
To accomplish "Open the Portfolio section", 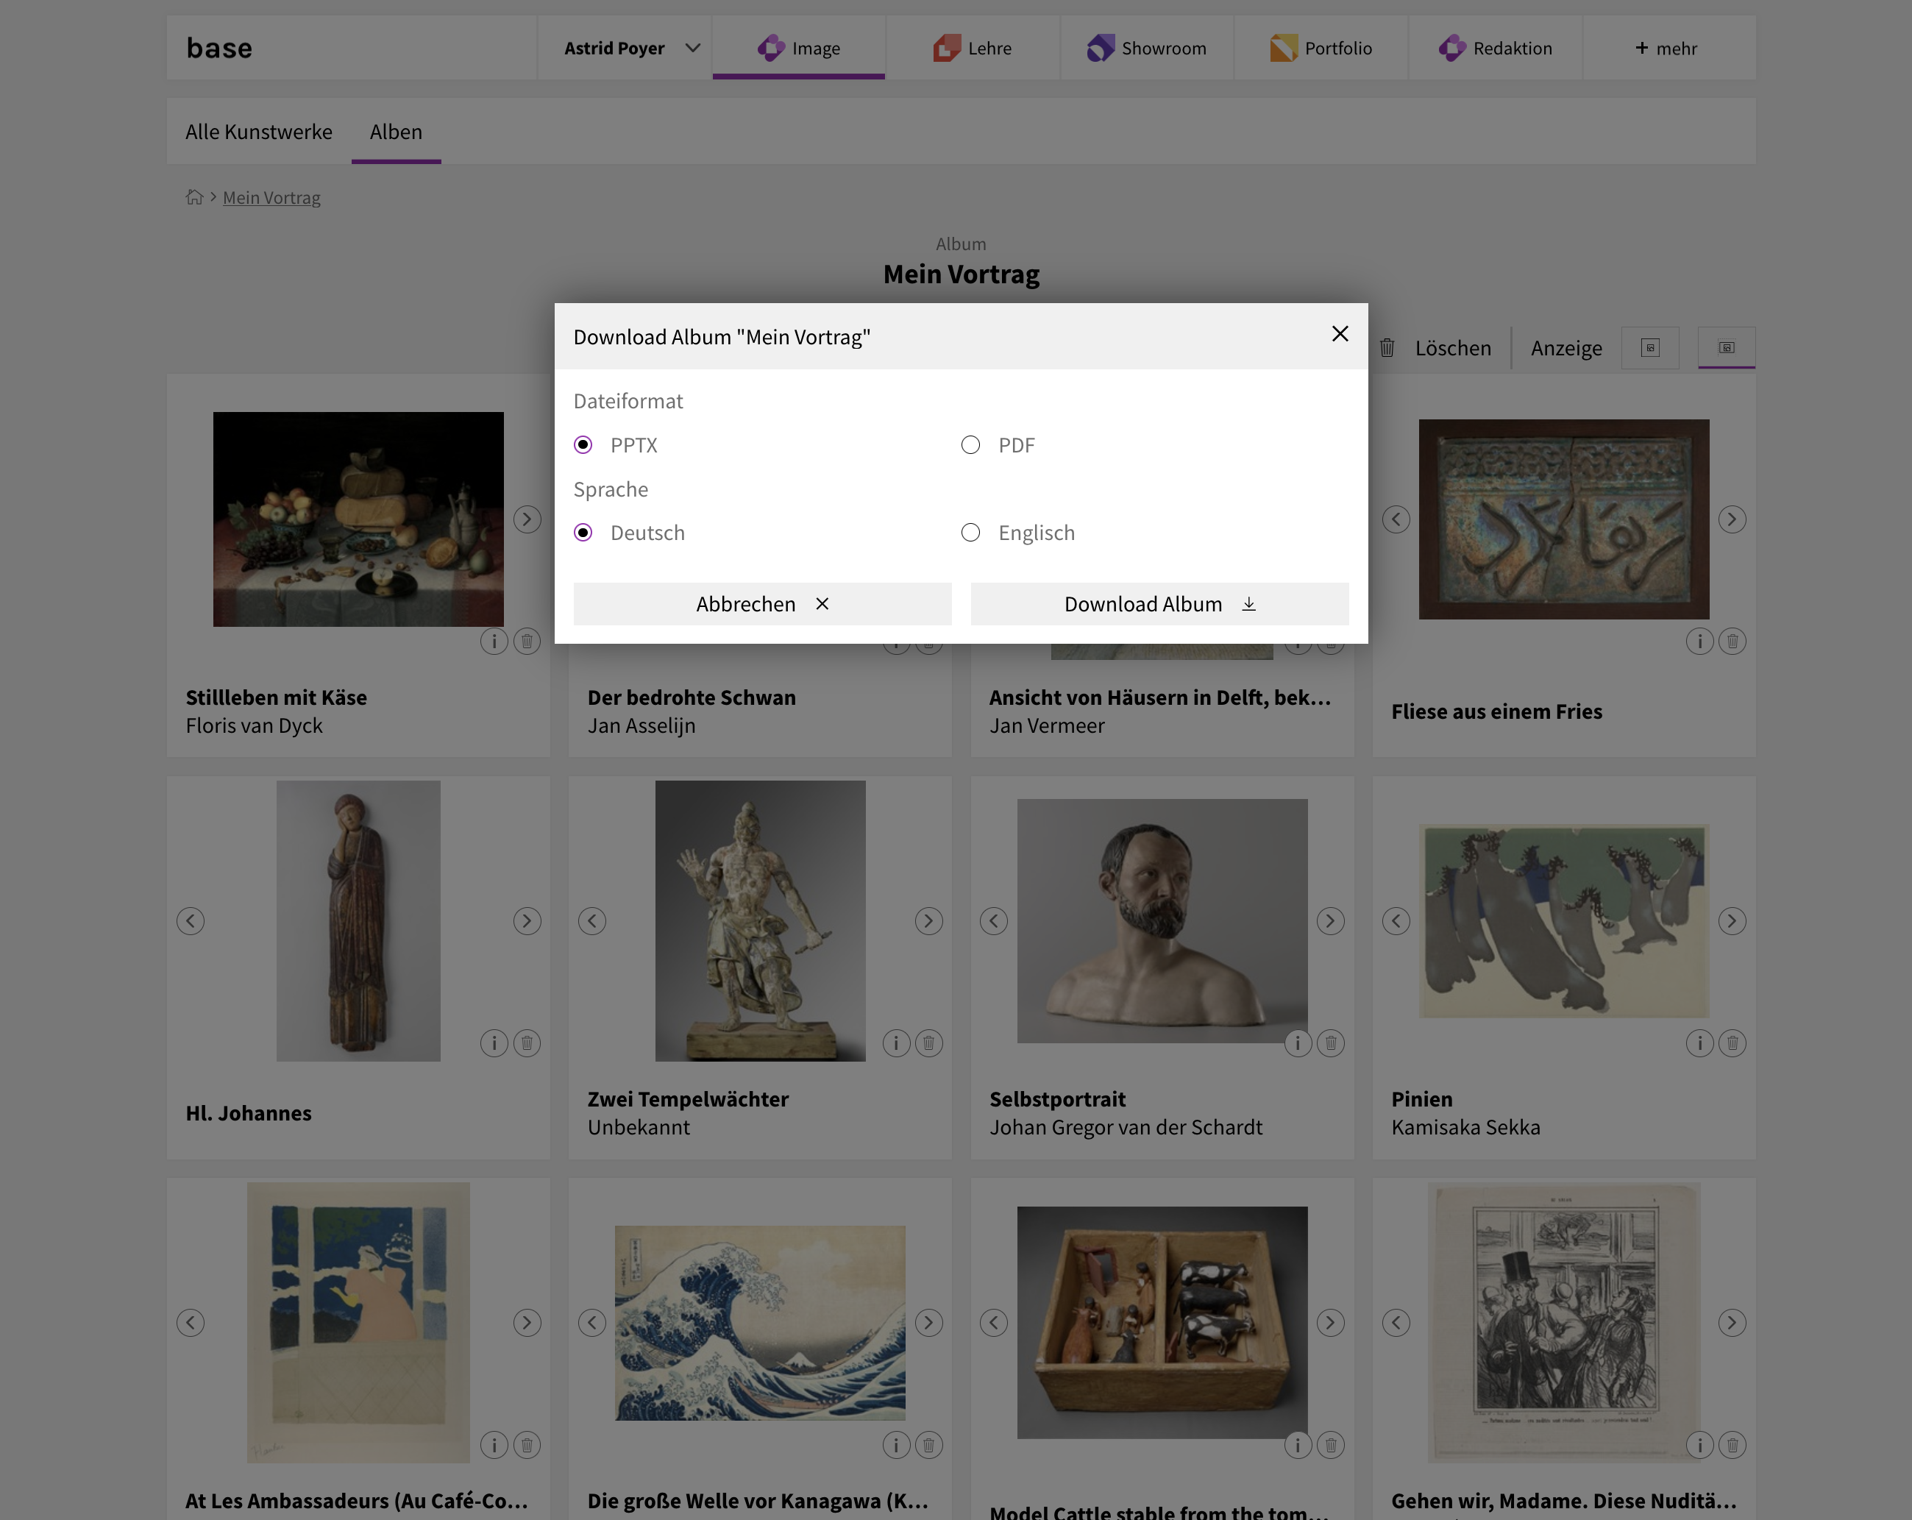I will pos(1321,48).
